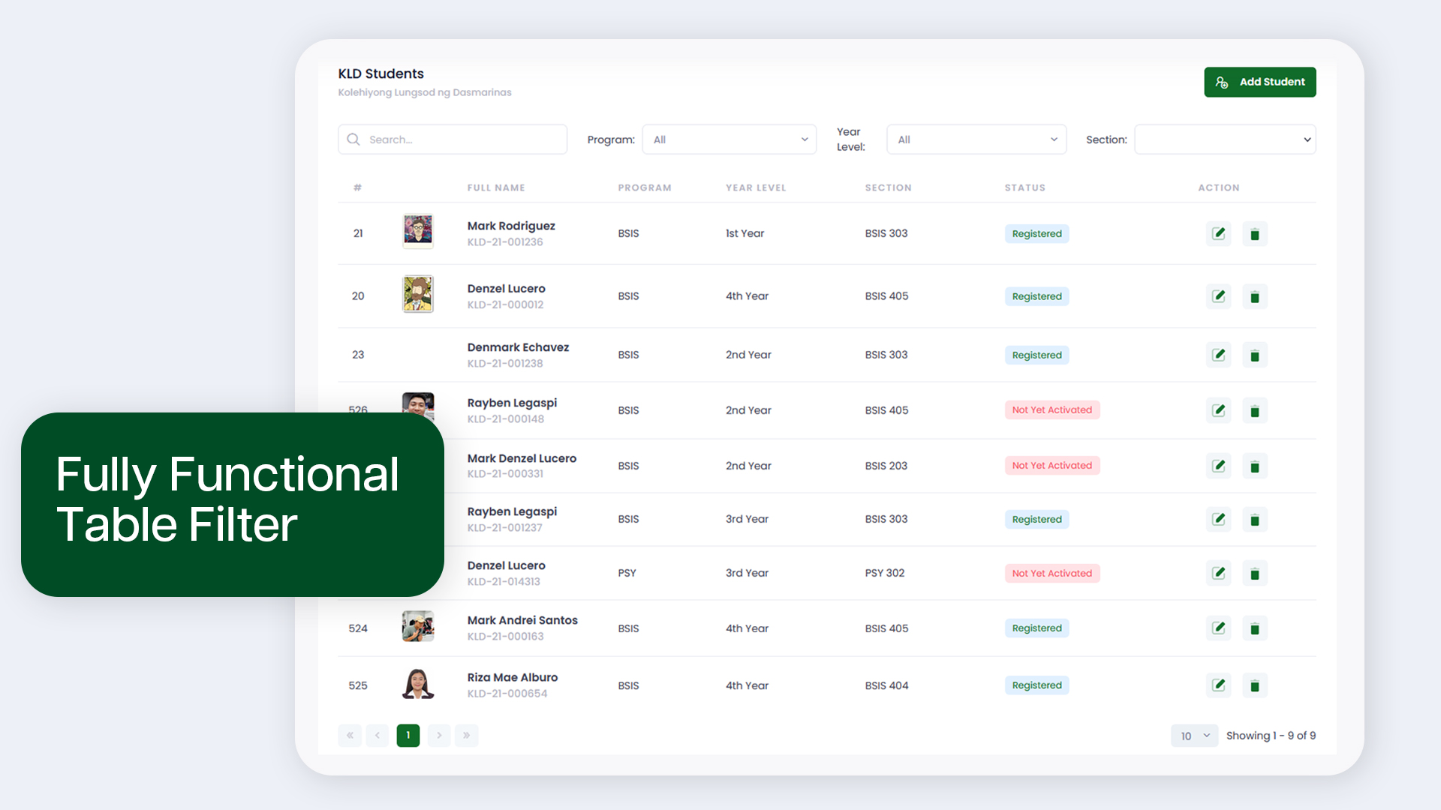Screen dimensions: 1441x810
Task: Click Riza Mae Alburo's profile photo
Action: click(418, 685)
